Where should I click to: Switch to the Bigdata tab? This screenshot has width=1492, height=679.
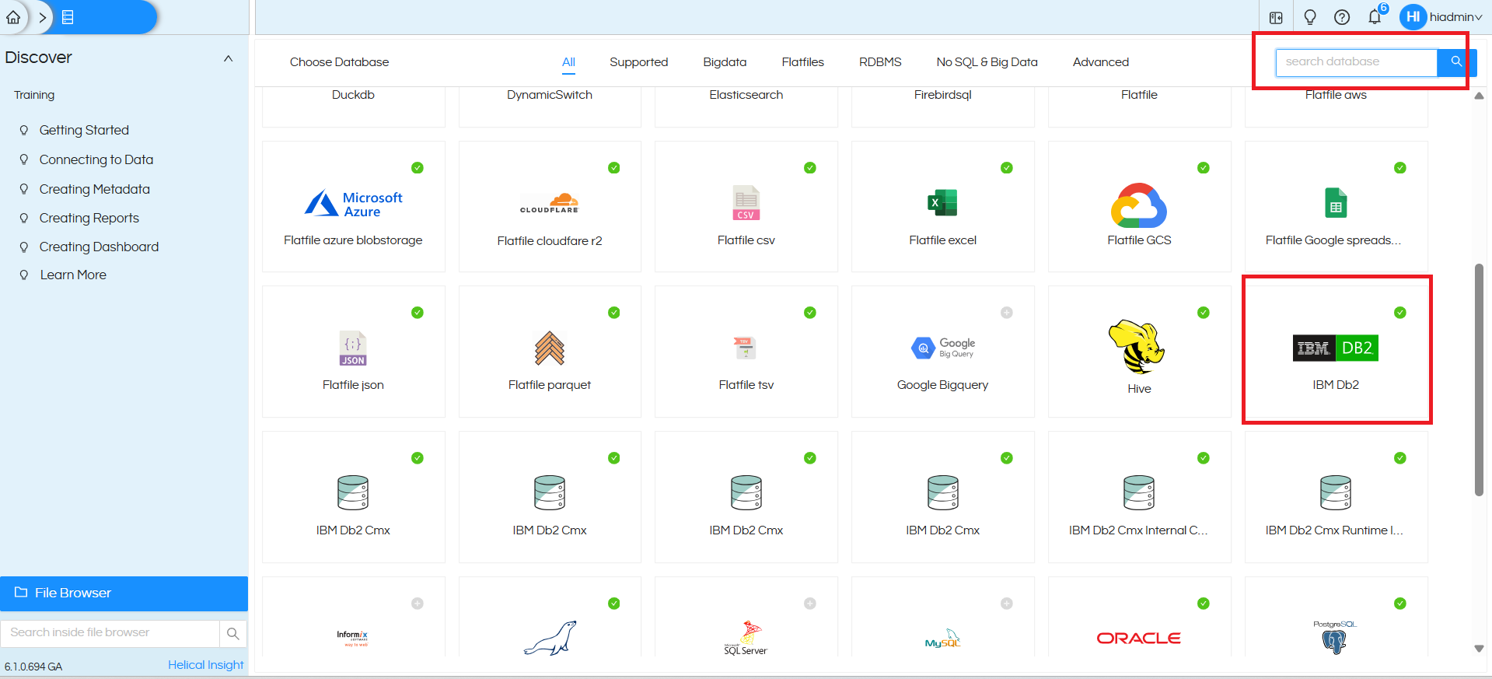pyautogui.click(x=725, y=62)
